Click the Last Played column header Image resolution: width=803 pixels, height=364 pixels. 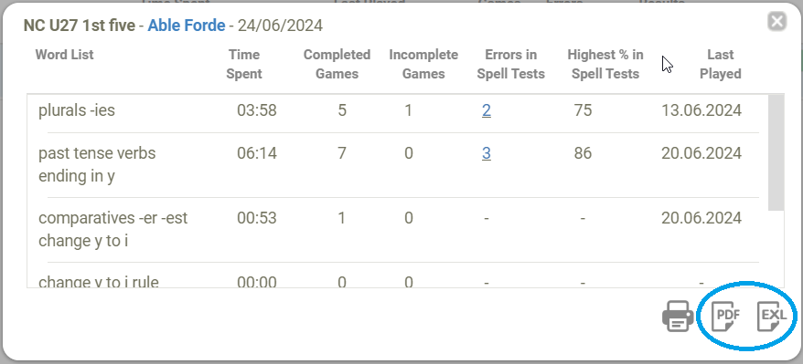click(721, 64)
